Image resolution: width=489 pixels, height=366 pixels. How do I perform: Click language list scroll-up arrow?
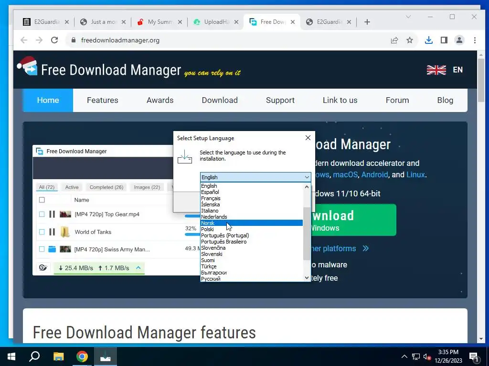click(x=307, y=187)
